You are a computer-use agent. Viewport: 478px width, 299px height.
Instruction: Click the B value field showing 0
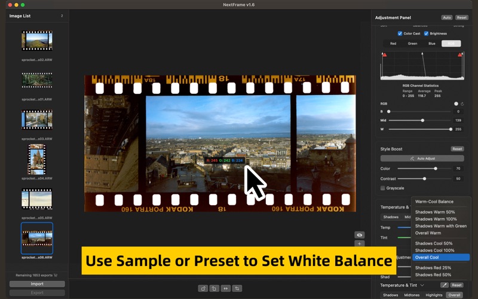tap(458, 112)
